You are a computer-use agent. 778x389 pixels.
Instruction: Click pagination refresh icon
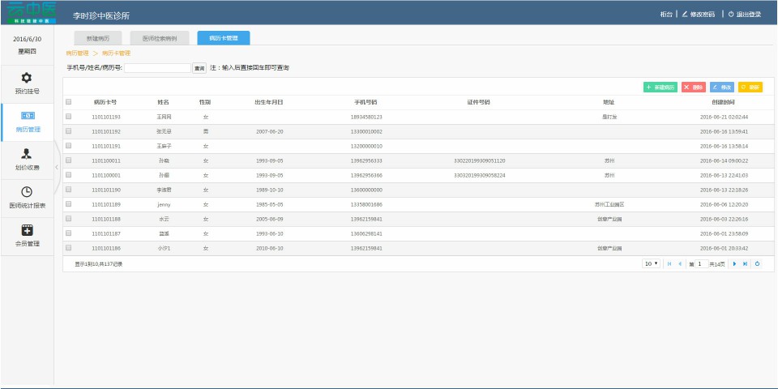point(757,264)
